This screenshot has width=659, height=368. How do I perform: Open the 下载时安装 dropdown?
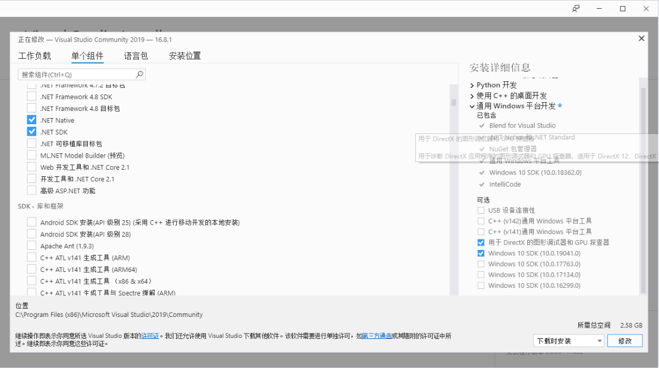click(x=568, y=341)
